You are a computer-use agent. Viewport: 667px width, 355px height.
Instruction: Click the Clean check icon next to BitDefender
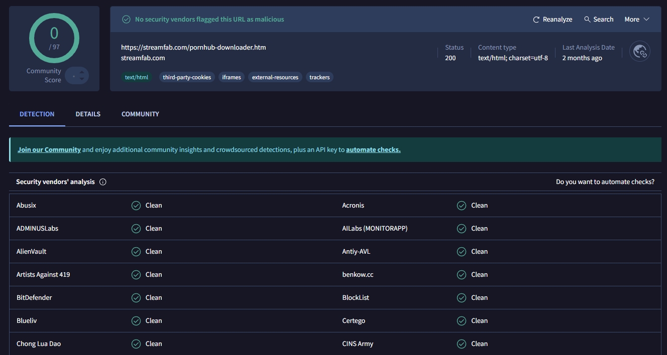click(136, 298)
